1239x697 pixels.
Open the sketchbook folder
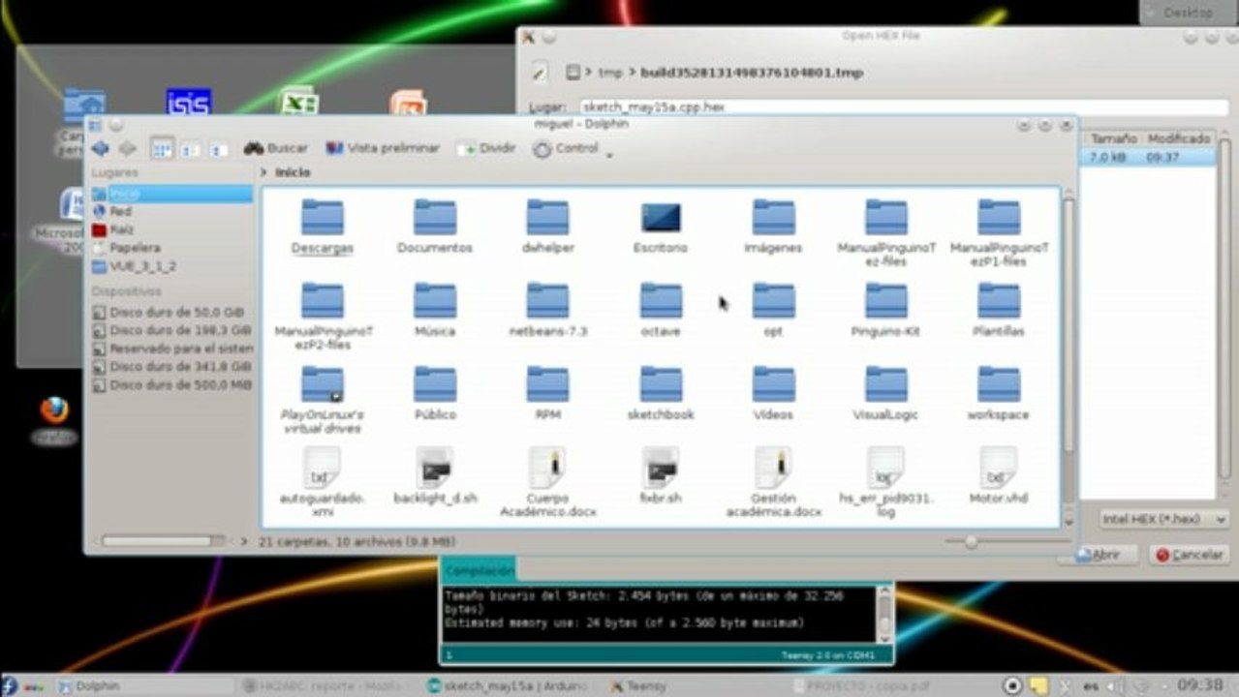pos(661,393)
